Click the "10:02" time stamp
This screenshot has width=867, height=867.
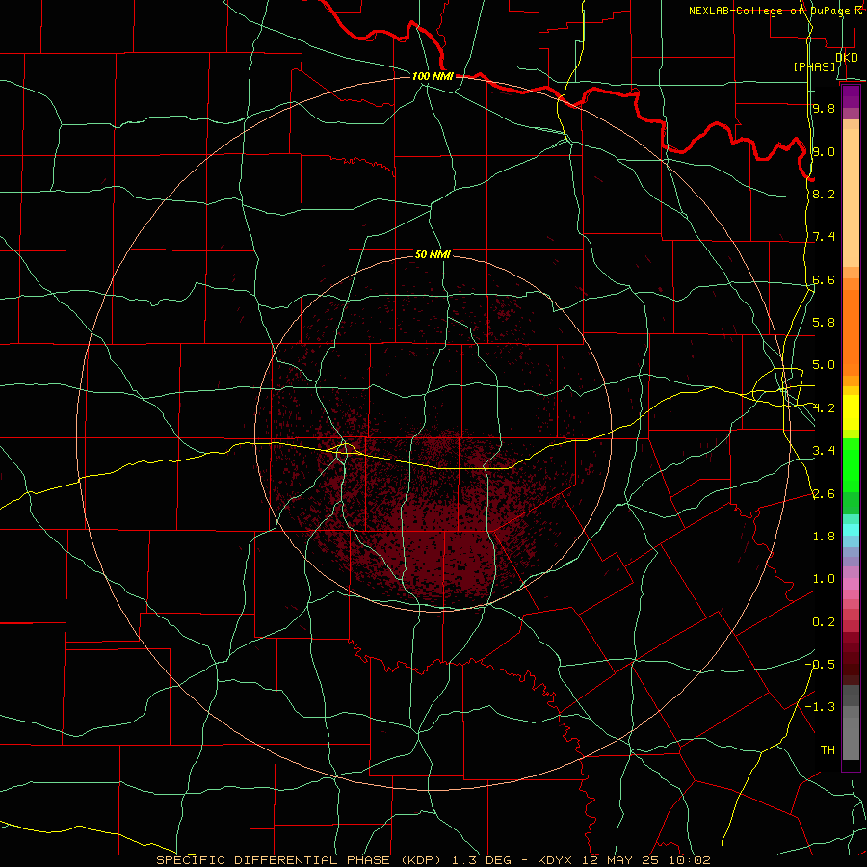coord(689,860)
